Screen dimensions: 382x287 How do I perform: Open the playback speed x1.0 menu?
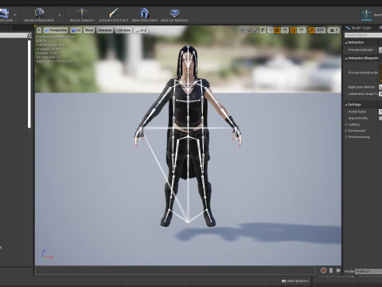[141, 30]
